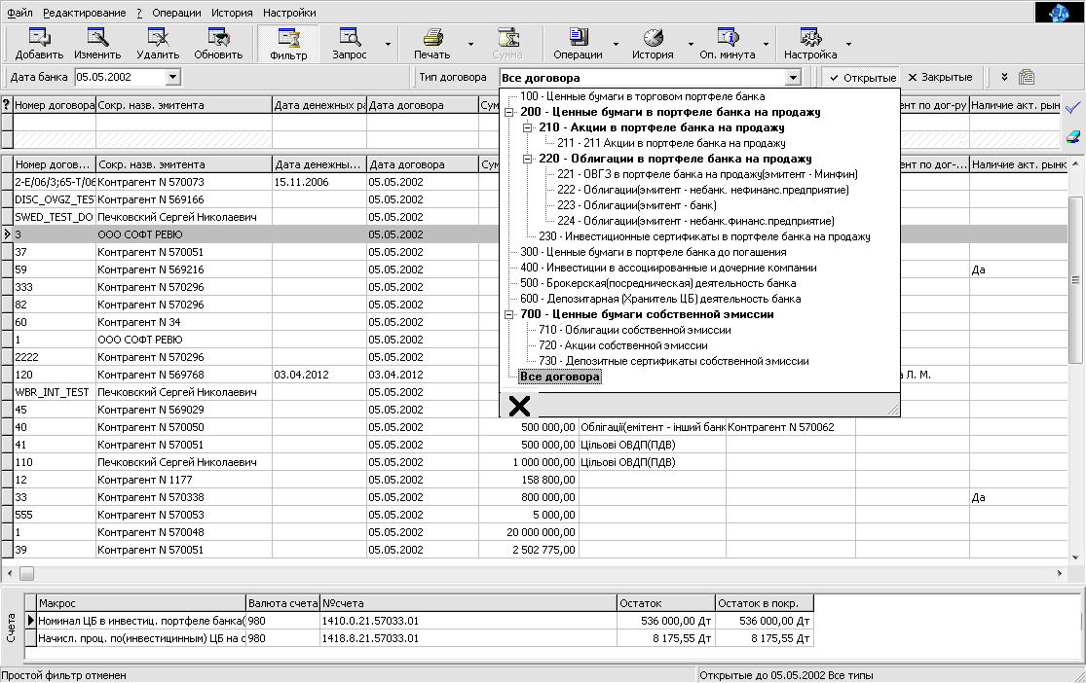1086x683 pixels.
Task: Click the eraser clear-filter icon
Action: point(1072,137)
